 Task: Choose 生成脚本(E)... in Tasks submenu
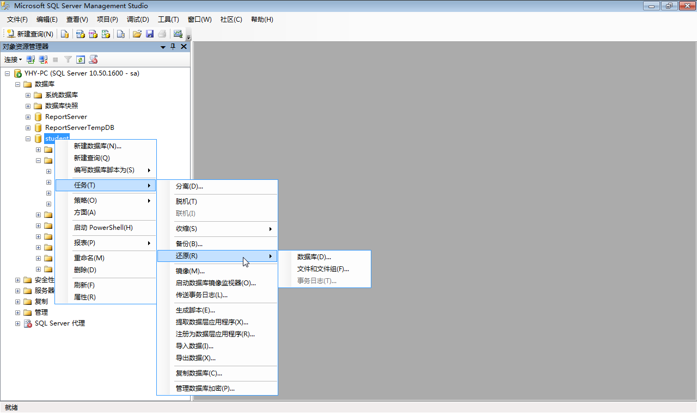coord(218,310)
